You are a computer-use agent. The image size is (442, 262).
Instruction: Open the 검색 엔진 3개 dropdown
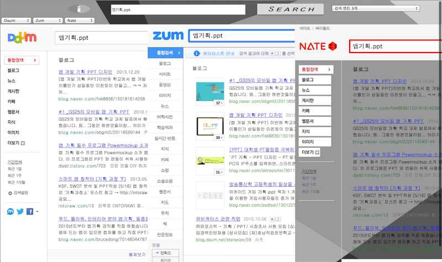tap(376, 8)
